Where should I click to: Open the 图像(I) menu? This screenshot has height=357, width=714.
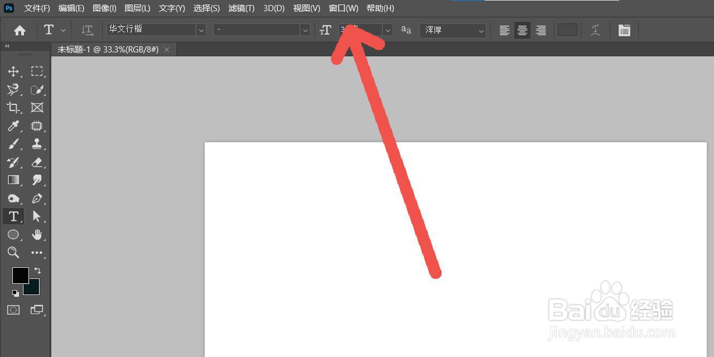[x=104, y=8]
